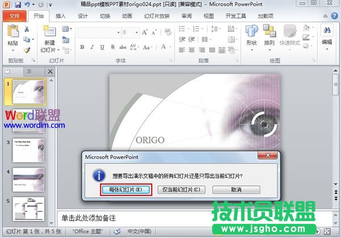Image resolution: width=341 pixels, height=238 pixels.
Task: Switch to the Outline tab in slide pane
Action: (27, 71)
